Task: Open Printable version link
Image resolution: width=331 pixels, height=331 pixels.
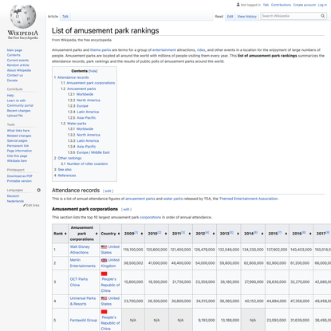Action: click(x=19, y=181)
